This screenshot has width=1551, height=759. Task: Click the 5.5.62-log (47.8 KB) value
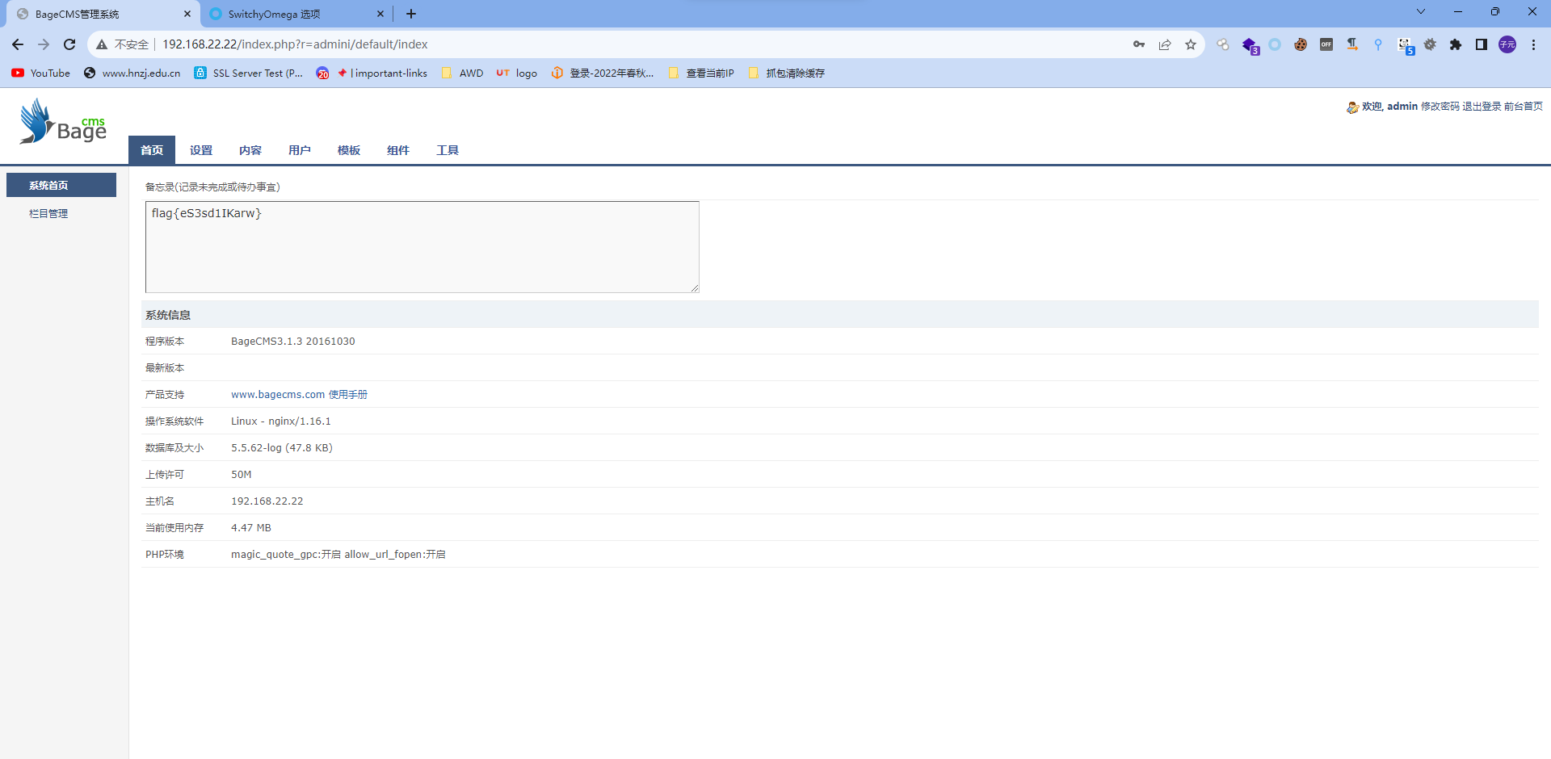click(282, 448)
